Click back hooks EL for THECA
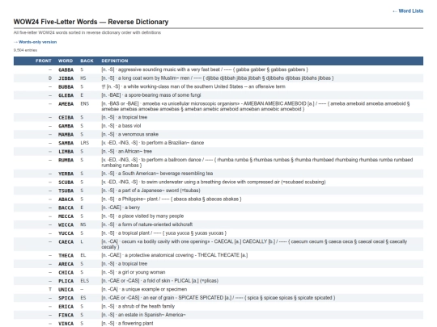The image size is (437, 327). 83,255
